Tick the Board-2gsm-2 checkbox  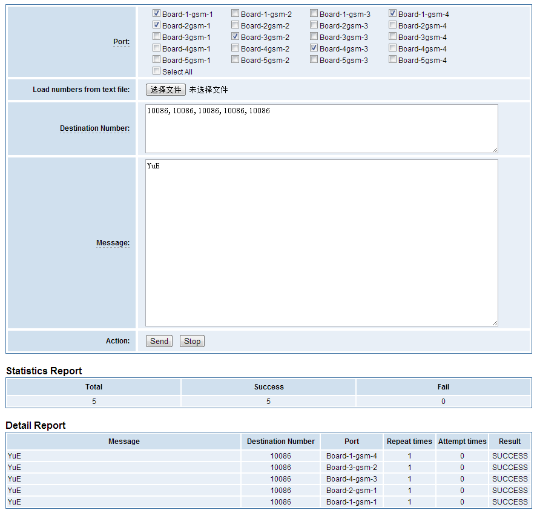236,25
